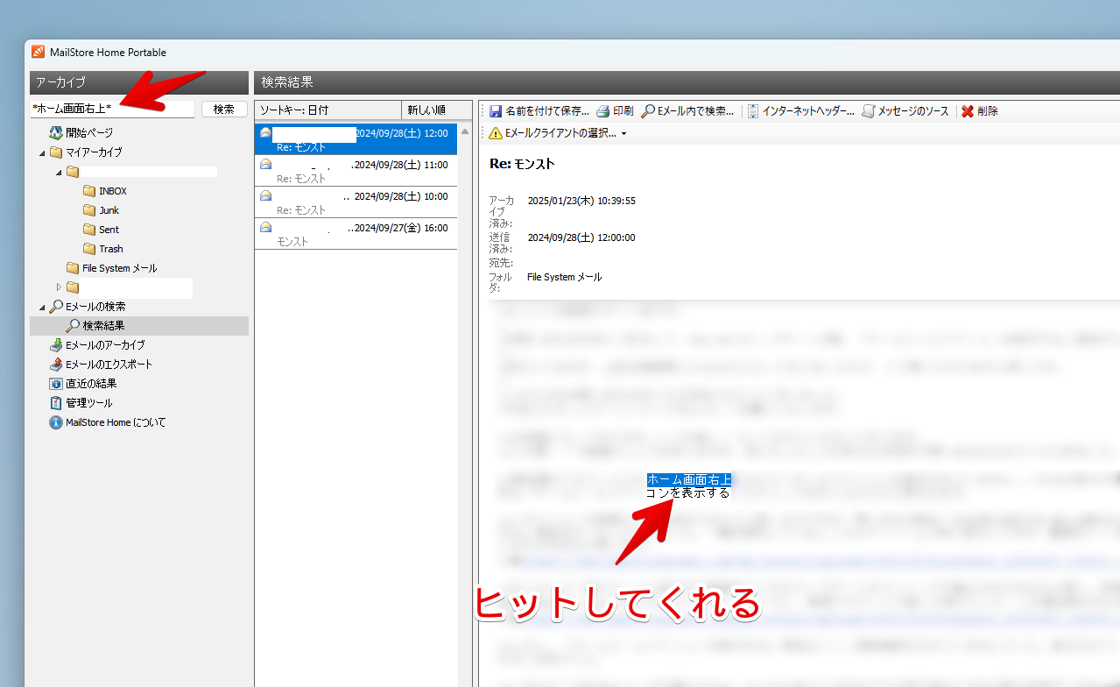
Task: Click the Junk folder icon
Action: 89,210
